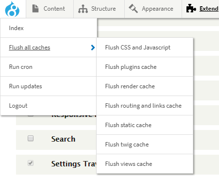This screenshot has width=219, height=178.
Task: Select Run updates menu entry
Action: (x=49, y=86)
